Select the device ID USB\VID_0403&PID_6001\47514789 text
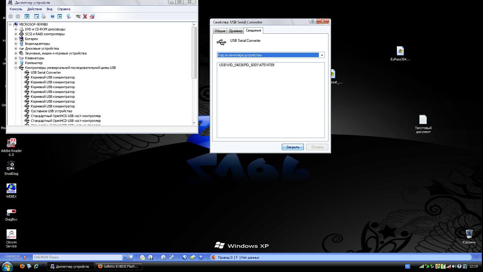The height and width of the screenshot is (272, 483). tap(247, 65)
